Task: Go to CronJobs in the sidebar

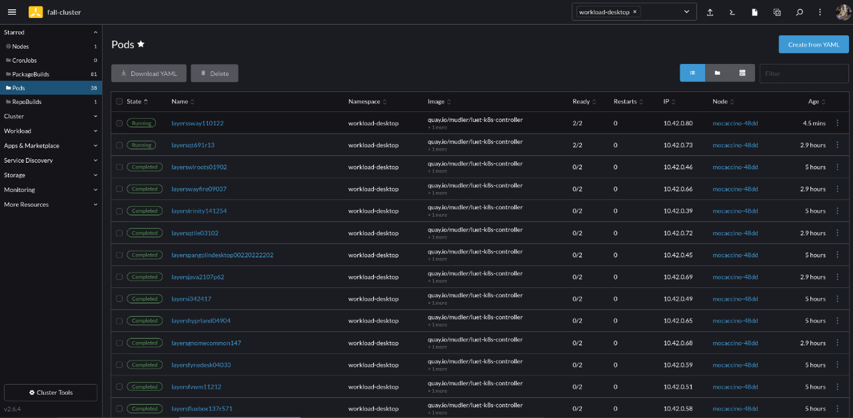Action: 24,60
